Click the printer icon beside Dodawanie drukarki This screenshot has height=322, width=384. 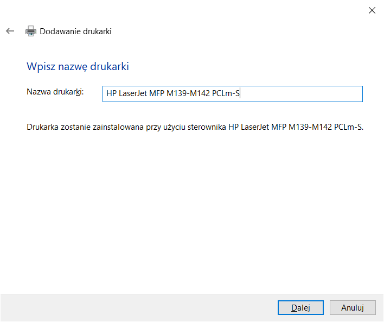tap(31, 31)
